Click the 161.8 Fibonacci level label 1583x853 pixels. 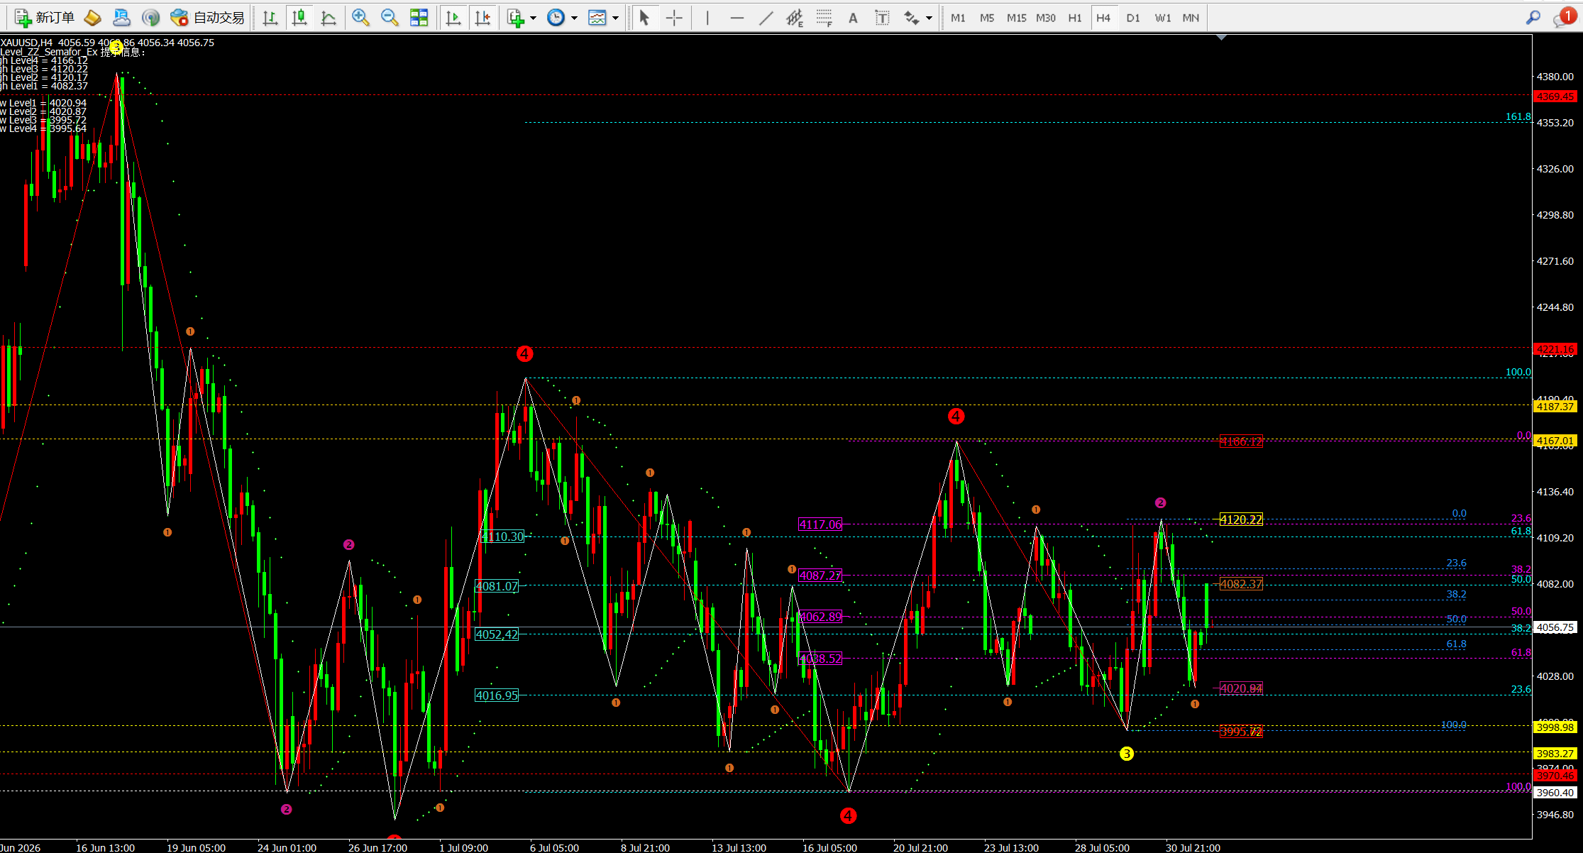tap(1518, 117)
